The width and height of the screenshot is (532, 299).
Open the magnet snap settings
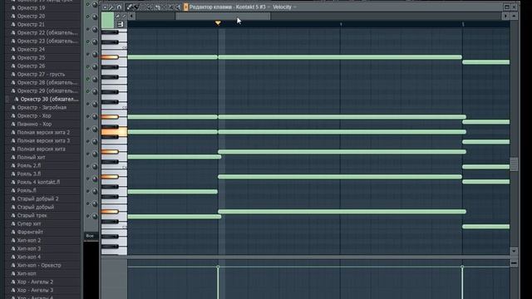(119, 7)
